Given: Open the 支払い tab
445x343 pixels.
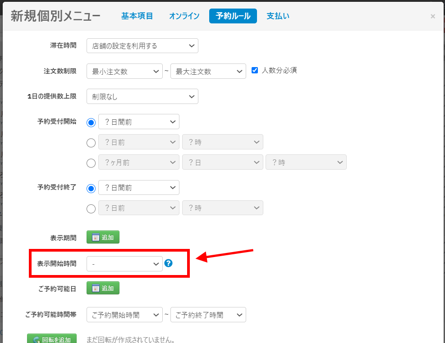Looking at the screenshot, I should point(278,16).
